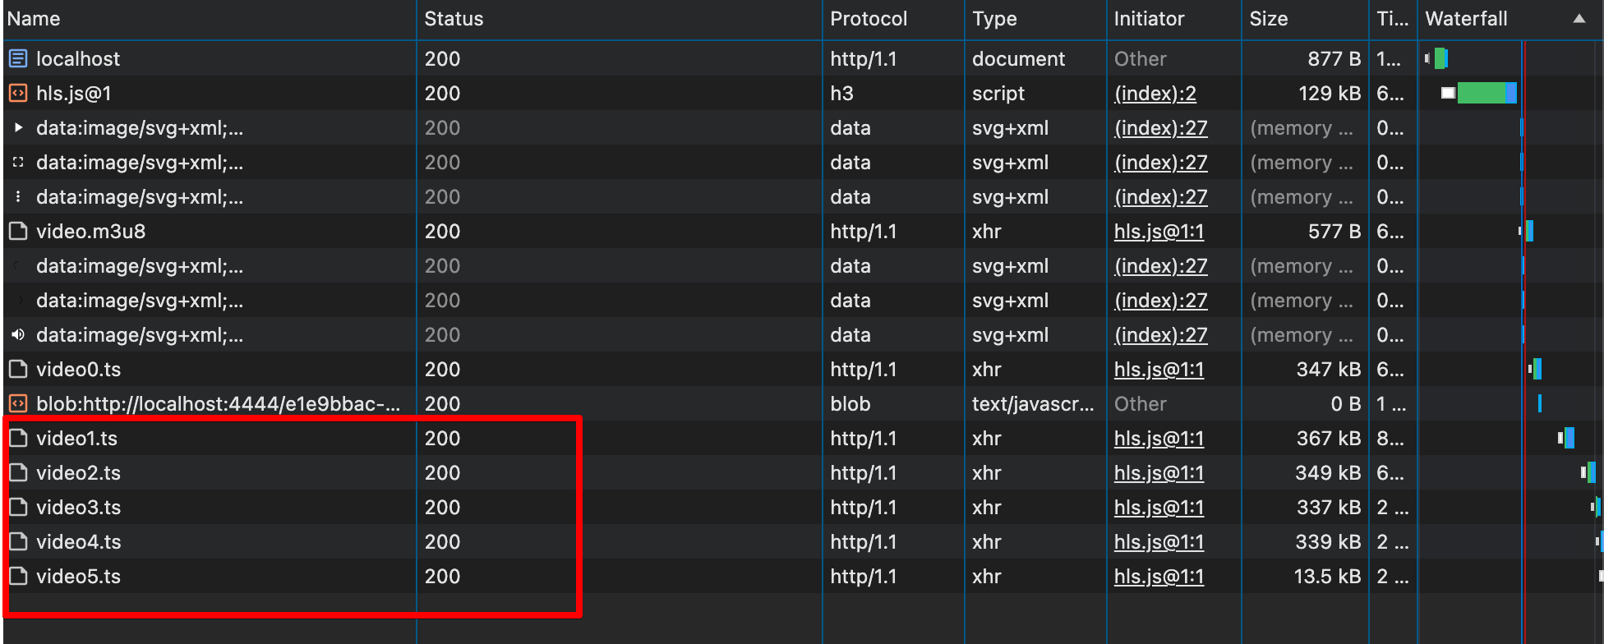
Task: Click the play triangle svg data icon
Action: pos(18,127)
